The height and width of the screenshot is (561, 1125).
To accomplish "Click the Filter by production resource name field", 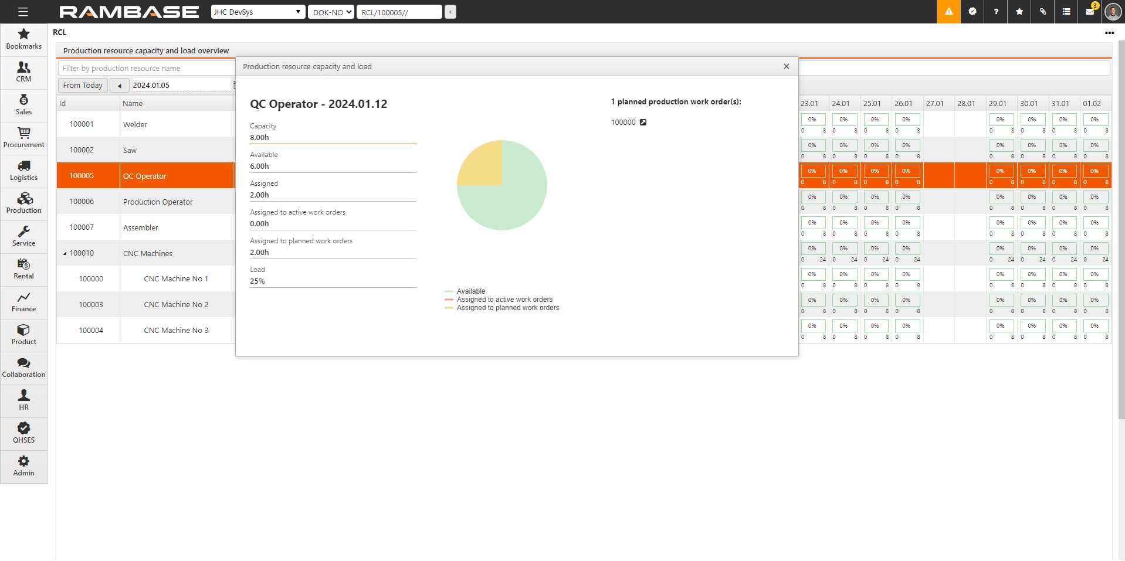I will [x=147, y=69].
